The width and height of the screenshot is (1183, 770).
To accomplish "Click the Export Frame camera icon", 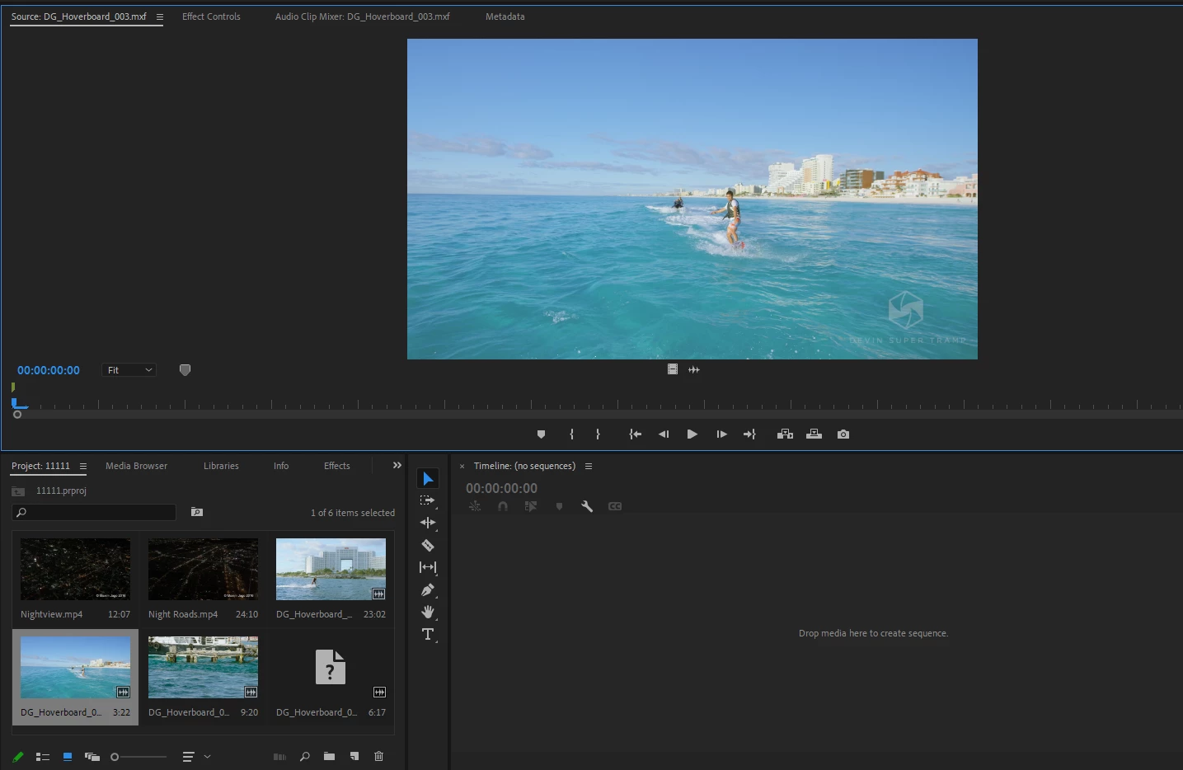I will (843, 434).
